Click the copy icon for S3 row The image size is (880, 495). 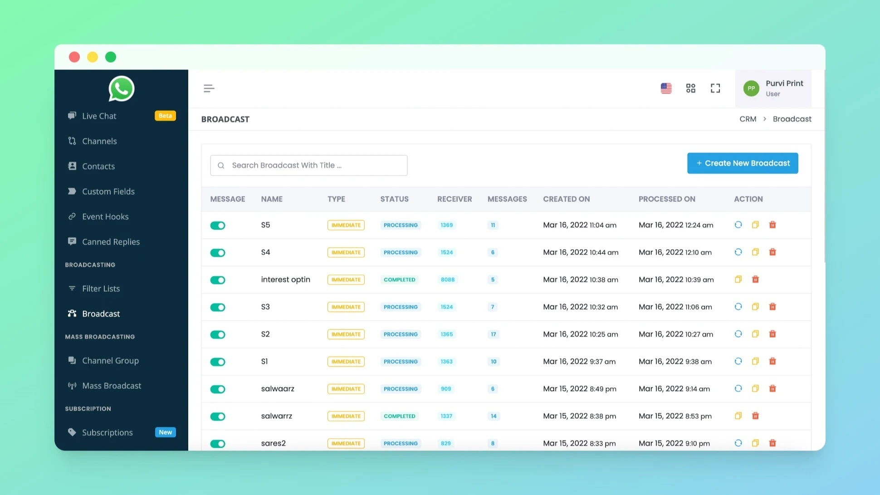755,307
